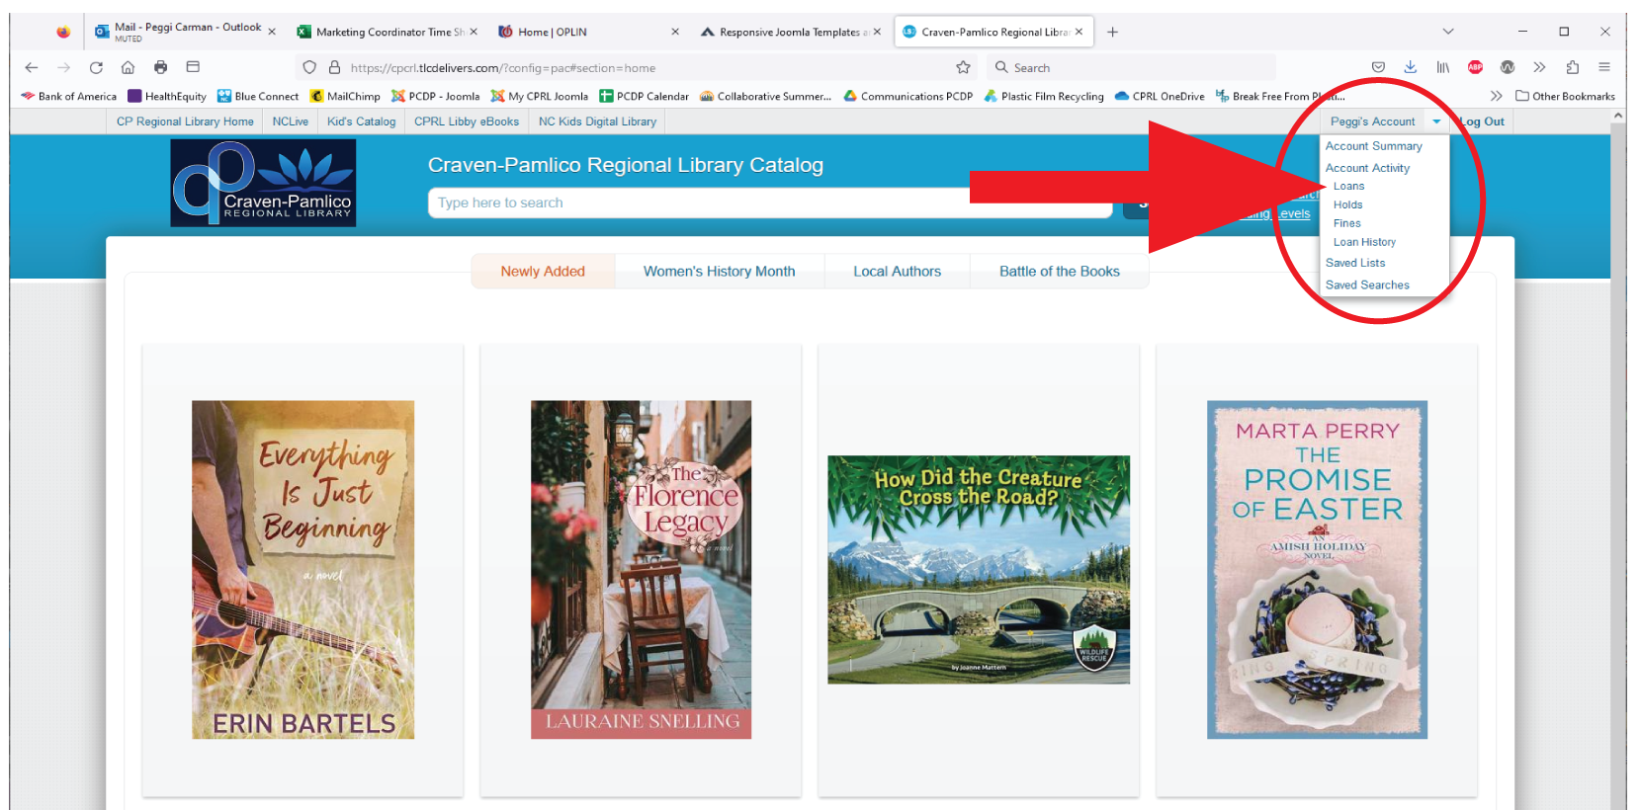
Task: Click the ABP Adblock extension icon
Action: (x=1475, y=67)
